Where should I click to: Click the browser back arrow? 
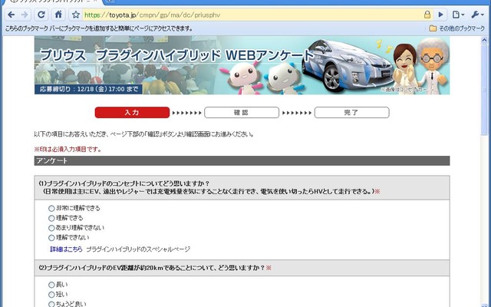(11, 15)
